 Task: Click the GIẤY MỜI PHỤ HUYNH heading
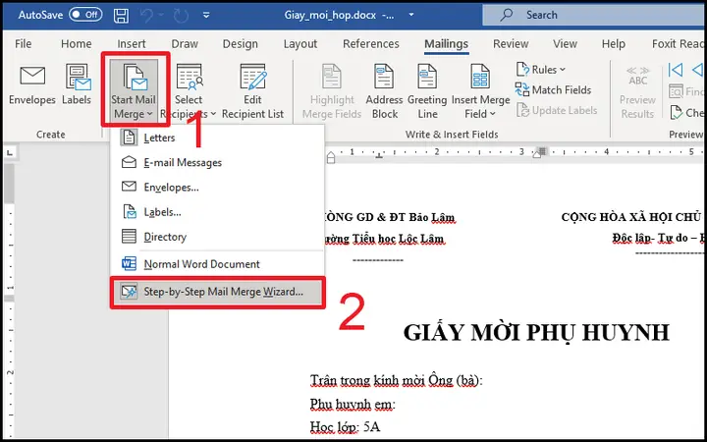click(x=536, y=333)
